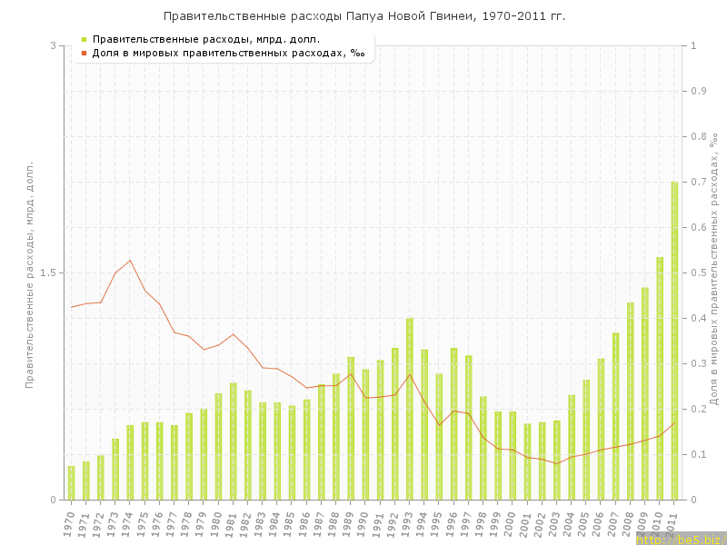Image resolution: width=727 pixels, height=545 pixels.
Task: Click the chart title about Папуа Новой Гвинеи
Action: click(x=363, y=16)
